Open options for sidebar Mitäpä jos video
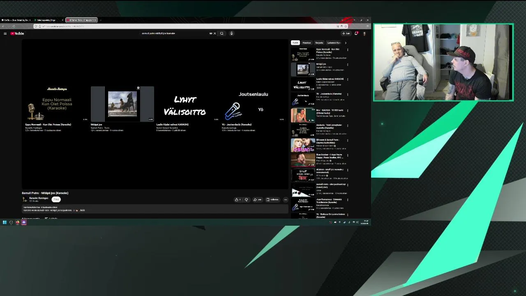The height and width of the screenshot is (296, 526). point(348,65)
